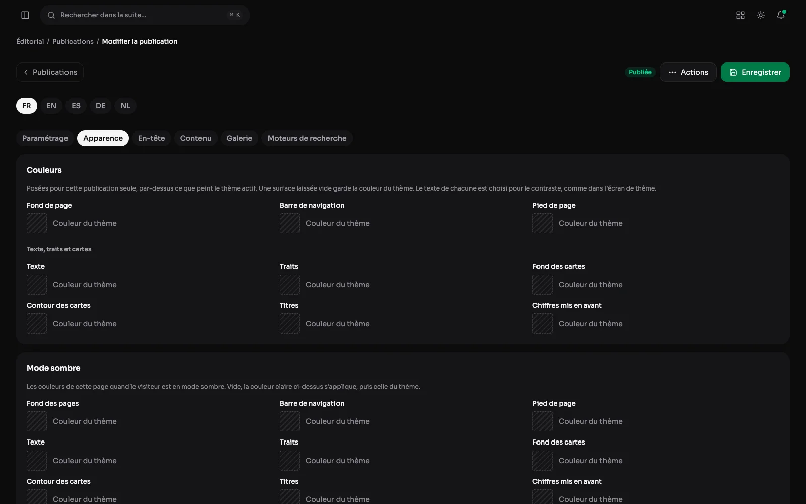Select the EN language pill
The image size is (806, 504).
click(51, 106)
